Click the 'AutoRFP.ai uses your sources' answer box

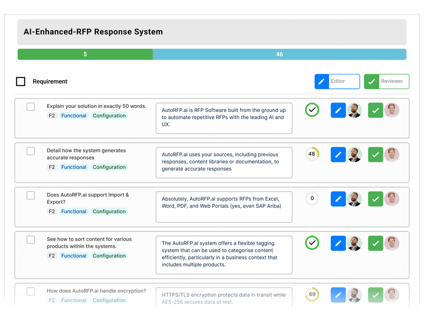(224, 163)
